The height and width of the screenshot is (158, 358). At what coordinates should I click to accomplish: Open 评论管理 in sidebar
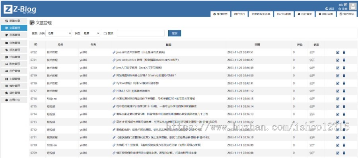[14, 57]
